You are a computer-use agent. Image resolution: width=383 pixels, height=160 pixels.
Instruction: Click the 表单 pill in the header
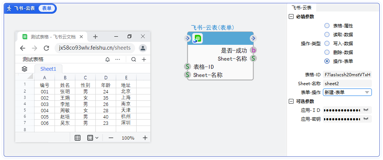click(47, 9)
